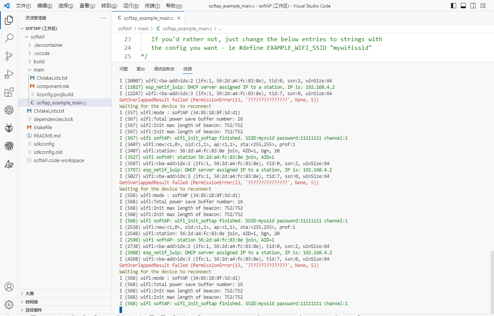This screenshot has width=494, height=316.
Task: Collapse the main folder
Action: pos(65,70)
